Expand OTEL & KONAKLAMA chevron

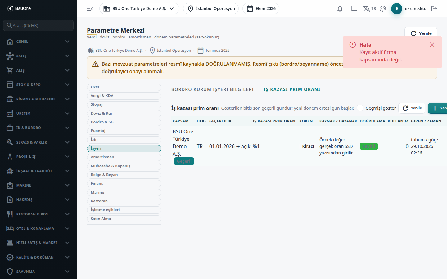point(67,228)
